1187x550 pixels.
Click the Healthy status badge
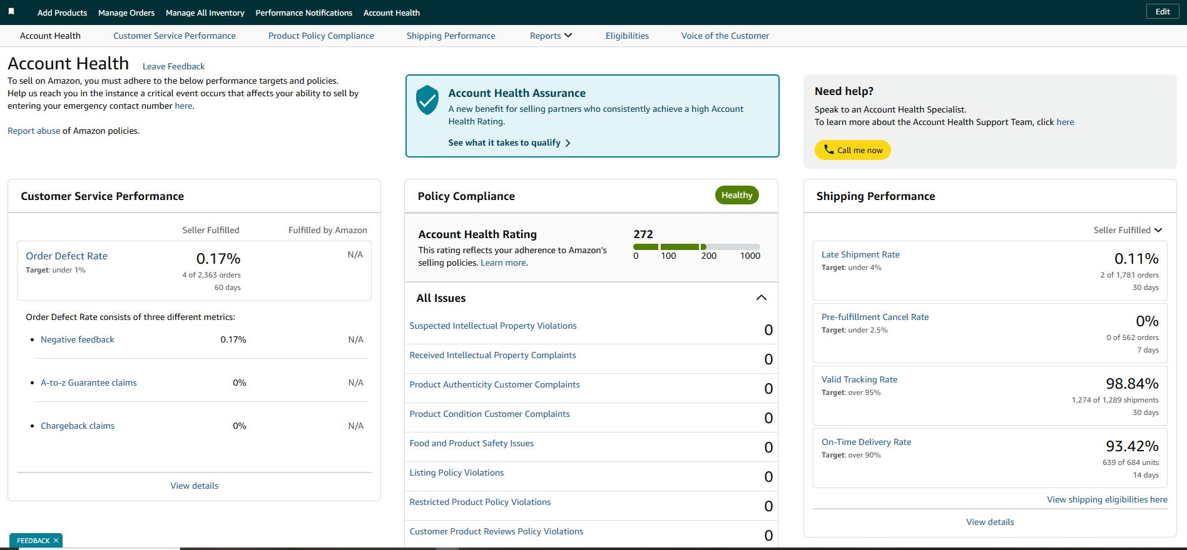736,195
